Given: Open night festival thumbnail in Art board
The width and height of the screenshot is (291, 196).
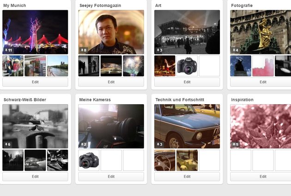Looking at the screenshot, I should click(x=165, y=66).
